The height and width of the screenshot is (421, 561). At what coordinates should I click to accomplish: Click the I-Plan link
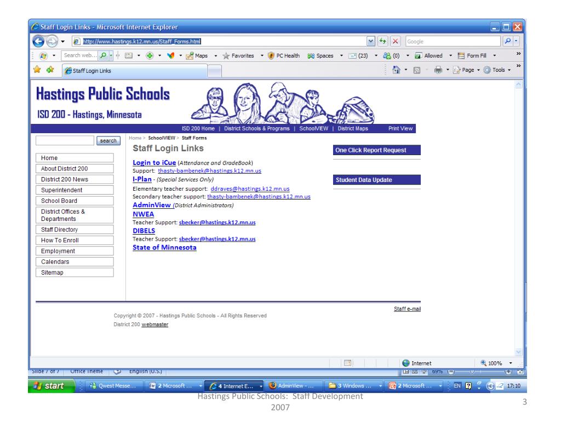click(x=142, y=179)
